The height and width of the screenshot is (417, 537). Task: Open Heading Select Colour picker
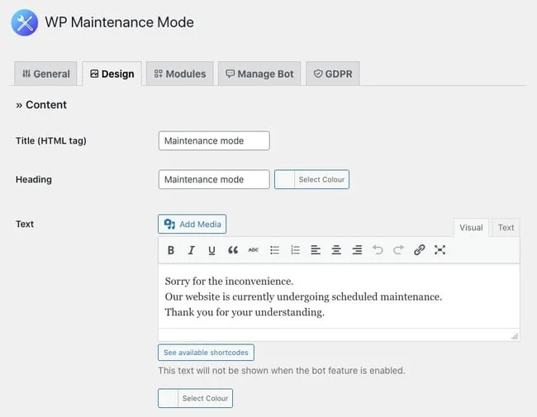coord(311,179)
